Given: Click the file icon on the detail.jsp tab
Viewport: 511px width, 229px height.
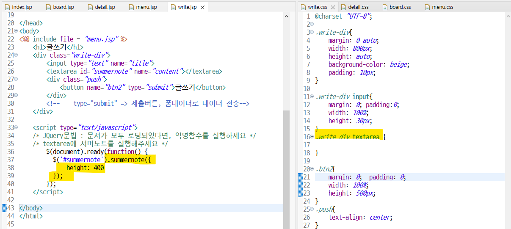Looking at the screenshot, I should coord(90,7).
